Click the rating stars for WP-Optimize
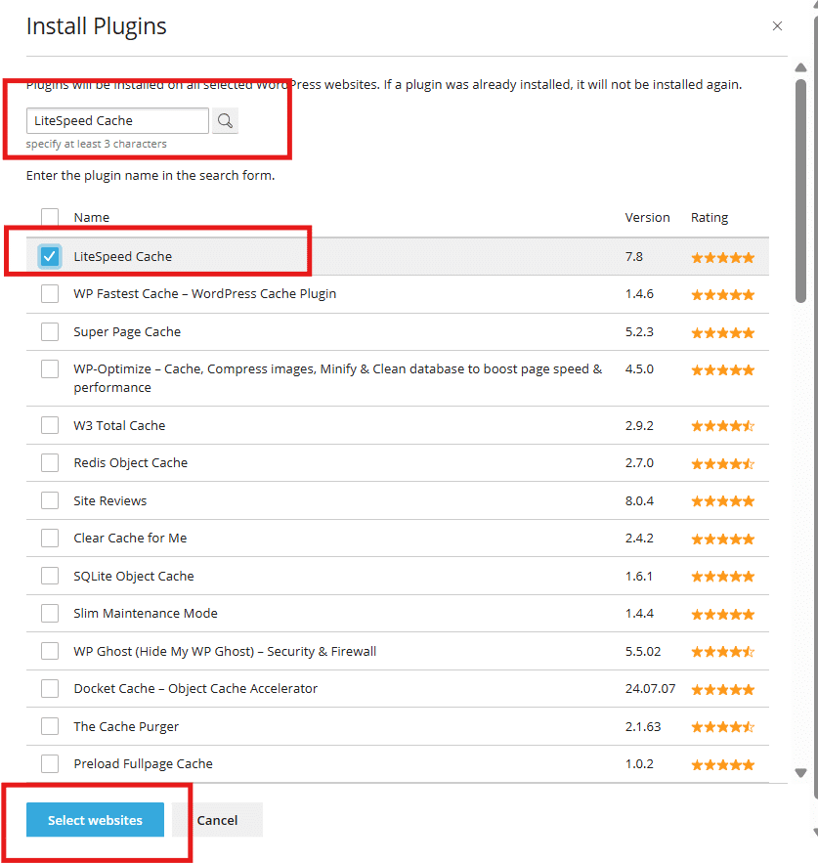This screenshot has width=818, height=863. [x=722, y=369]
